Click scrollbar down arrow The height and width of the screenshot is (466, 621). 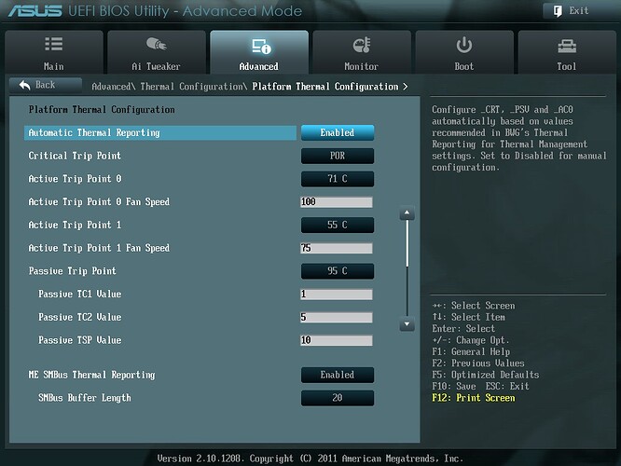tap(407, 323)
